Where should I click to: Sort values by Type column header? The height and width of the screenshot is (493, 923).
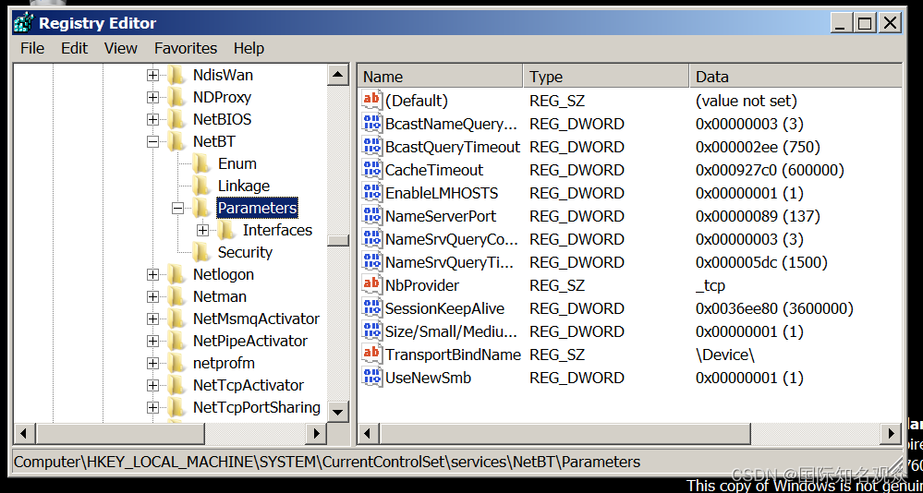[606, 77]
